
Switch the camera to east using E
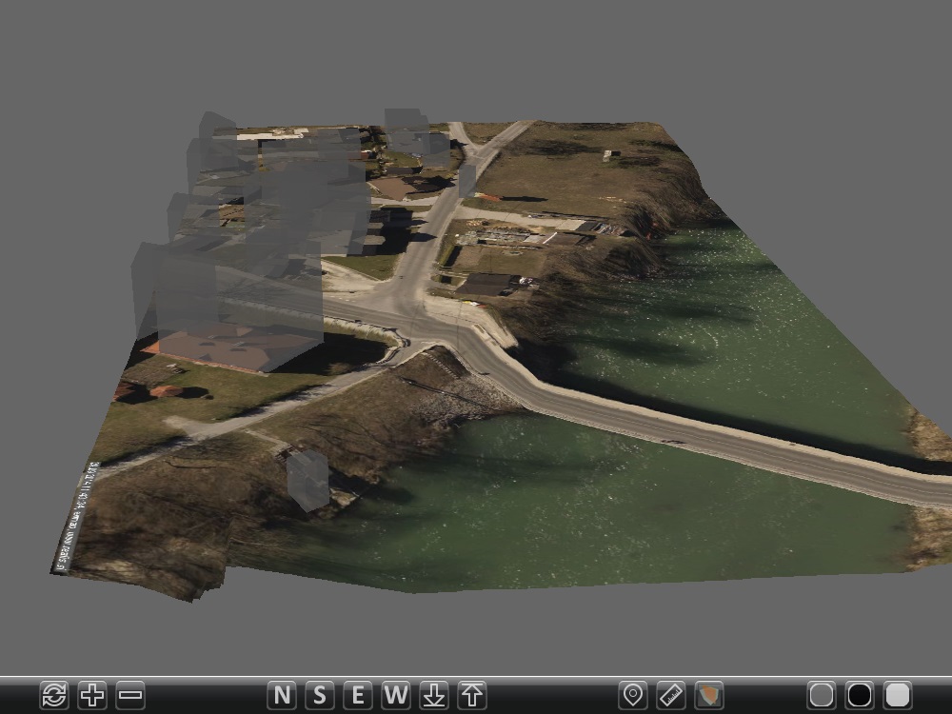[358, 695]
